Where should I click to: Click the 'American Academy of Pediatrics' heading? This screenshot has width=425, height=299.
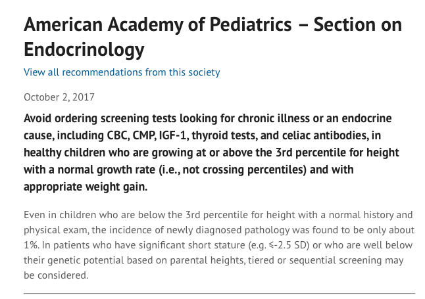(x=158, y=25)
